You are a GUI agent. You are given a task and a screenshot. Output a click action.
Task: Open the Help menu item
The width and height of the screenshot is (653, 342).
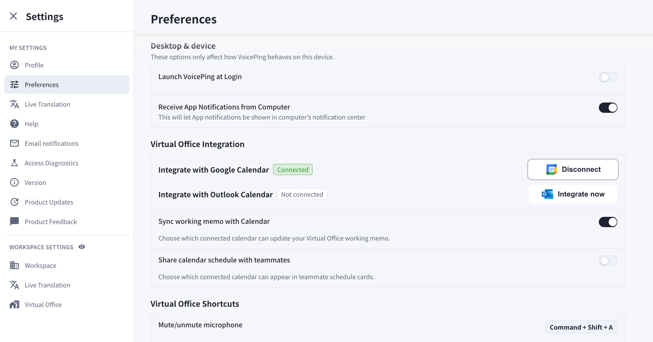pyautogui.click(x=67, y=124)
